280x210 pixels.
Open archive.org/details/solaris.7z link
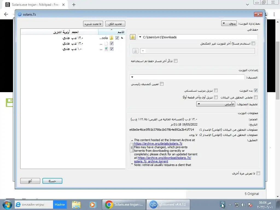[x=158, y=144]
